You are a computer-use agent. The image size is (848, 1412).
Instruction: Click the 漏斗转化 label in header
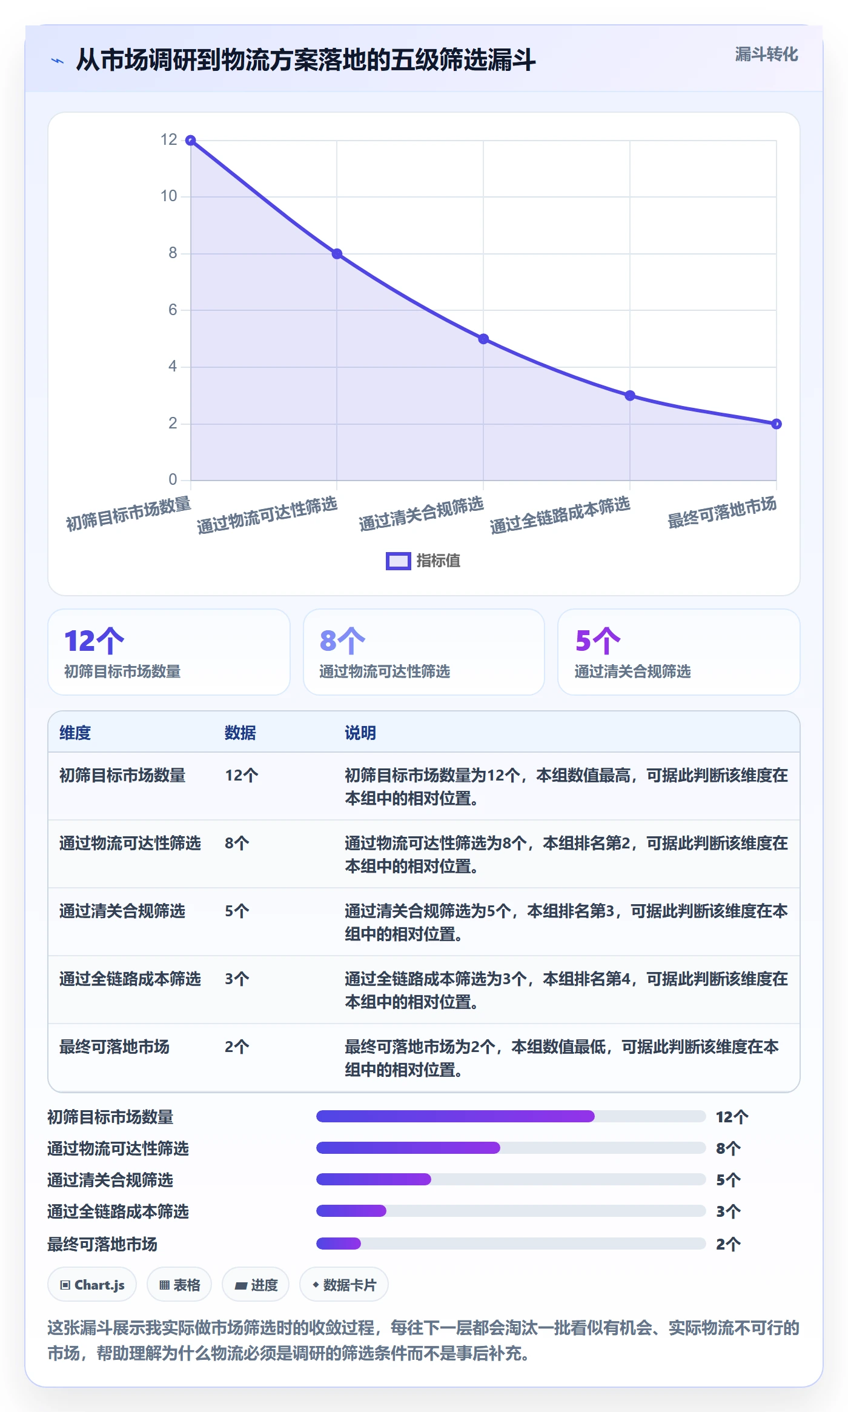(x=766, y=55)
